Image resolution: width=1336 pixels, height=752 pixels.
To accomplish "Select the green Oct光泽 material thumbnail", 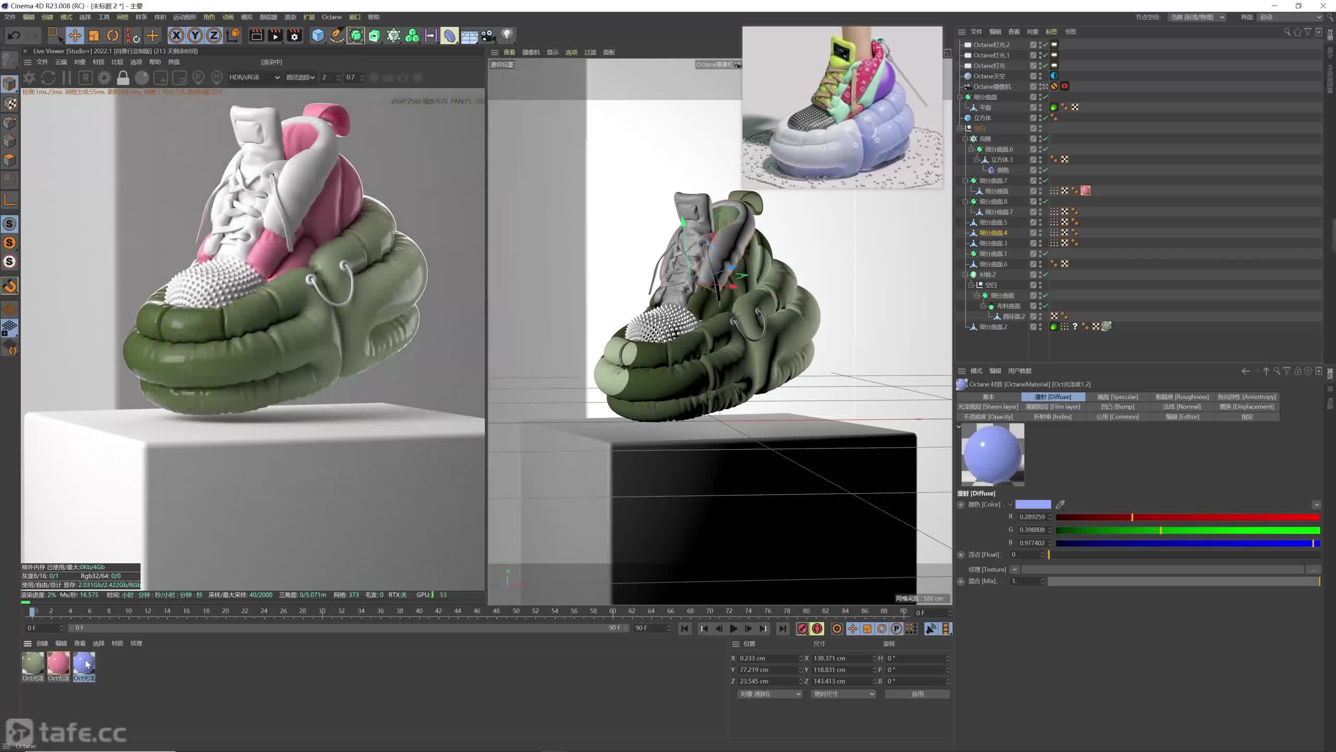I will tap(33, 663).
